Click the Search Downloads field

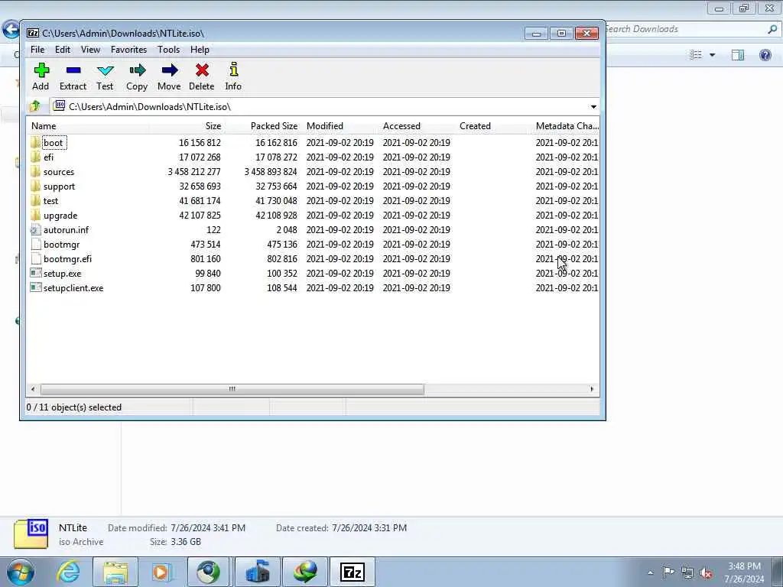click(x=687, y=29)
